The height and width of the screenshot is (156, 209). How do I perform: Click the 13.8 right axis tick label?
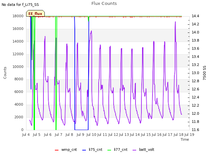click(195, 40)
